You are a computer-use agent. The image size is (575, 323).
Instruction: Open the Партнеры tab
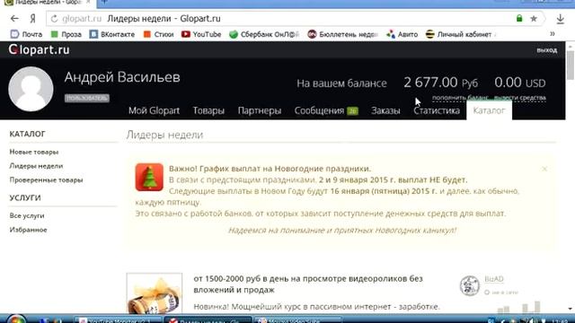(x=260, y=110)
